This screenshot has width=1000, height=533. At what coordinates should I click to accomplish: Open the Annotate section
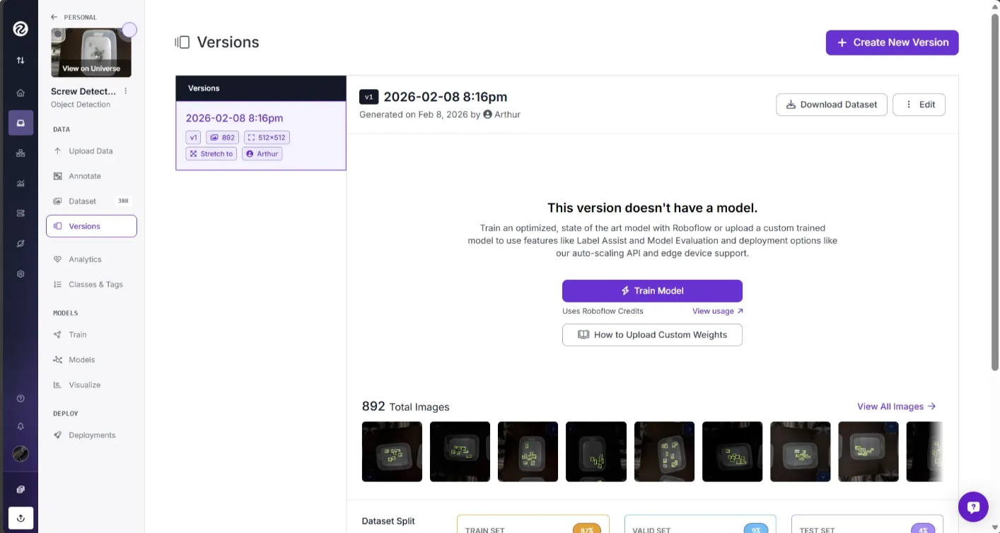[x=85, y=176]
